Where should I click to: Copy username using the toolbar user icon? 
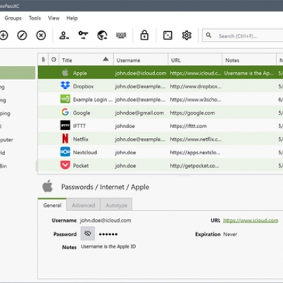click(64, 35)
